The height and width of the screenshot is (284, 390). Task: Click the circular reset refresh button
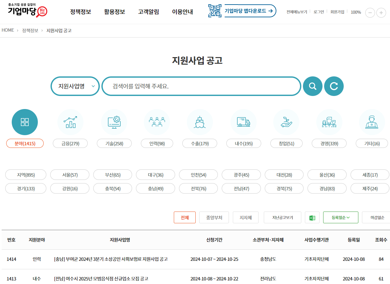334,86
